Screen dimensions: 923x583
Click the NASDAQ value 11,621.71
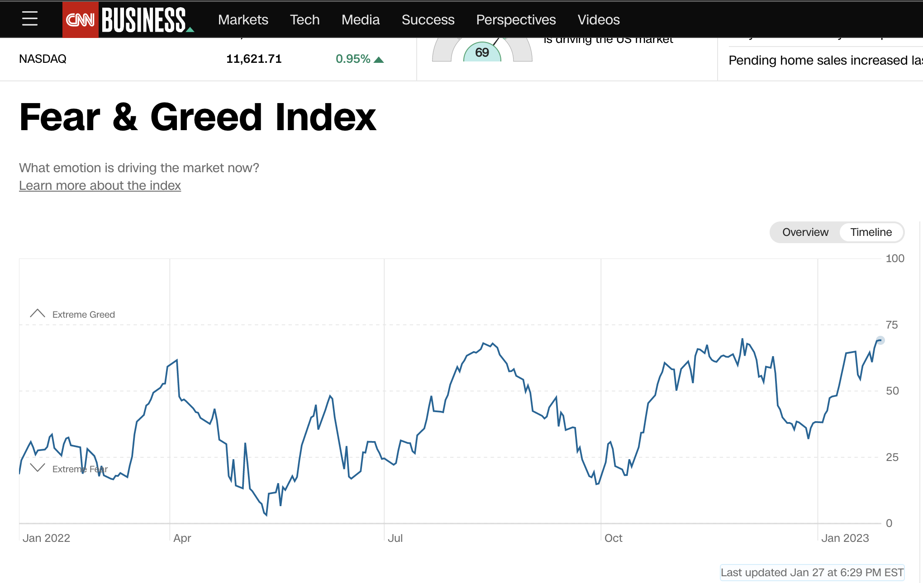pos(254,59)
